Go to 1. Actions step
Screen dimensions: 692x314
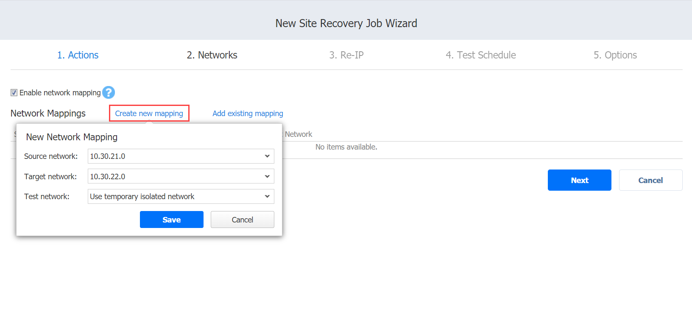pos(78,55)
